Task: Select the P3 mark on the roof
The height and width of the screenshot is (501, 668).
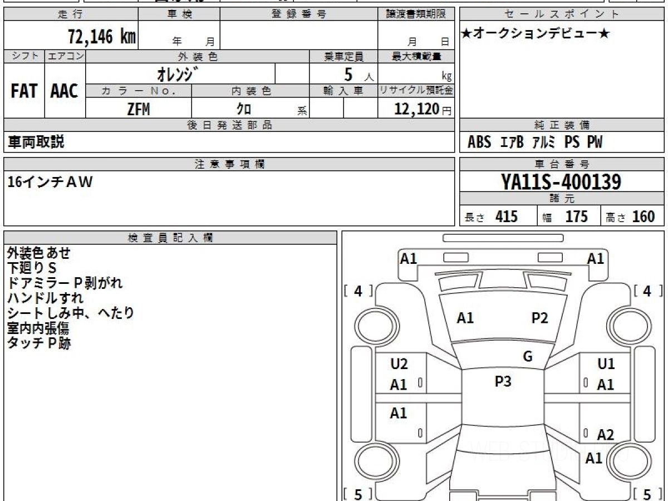Action: click(x=503, y=382)
